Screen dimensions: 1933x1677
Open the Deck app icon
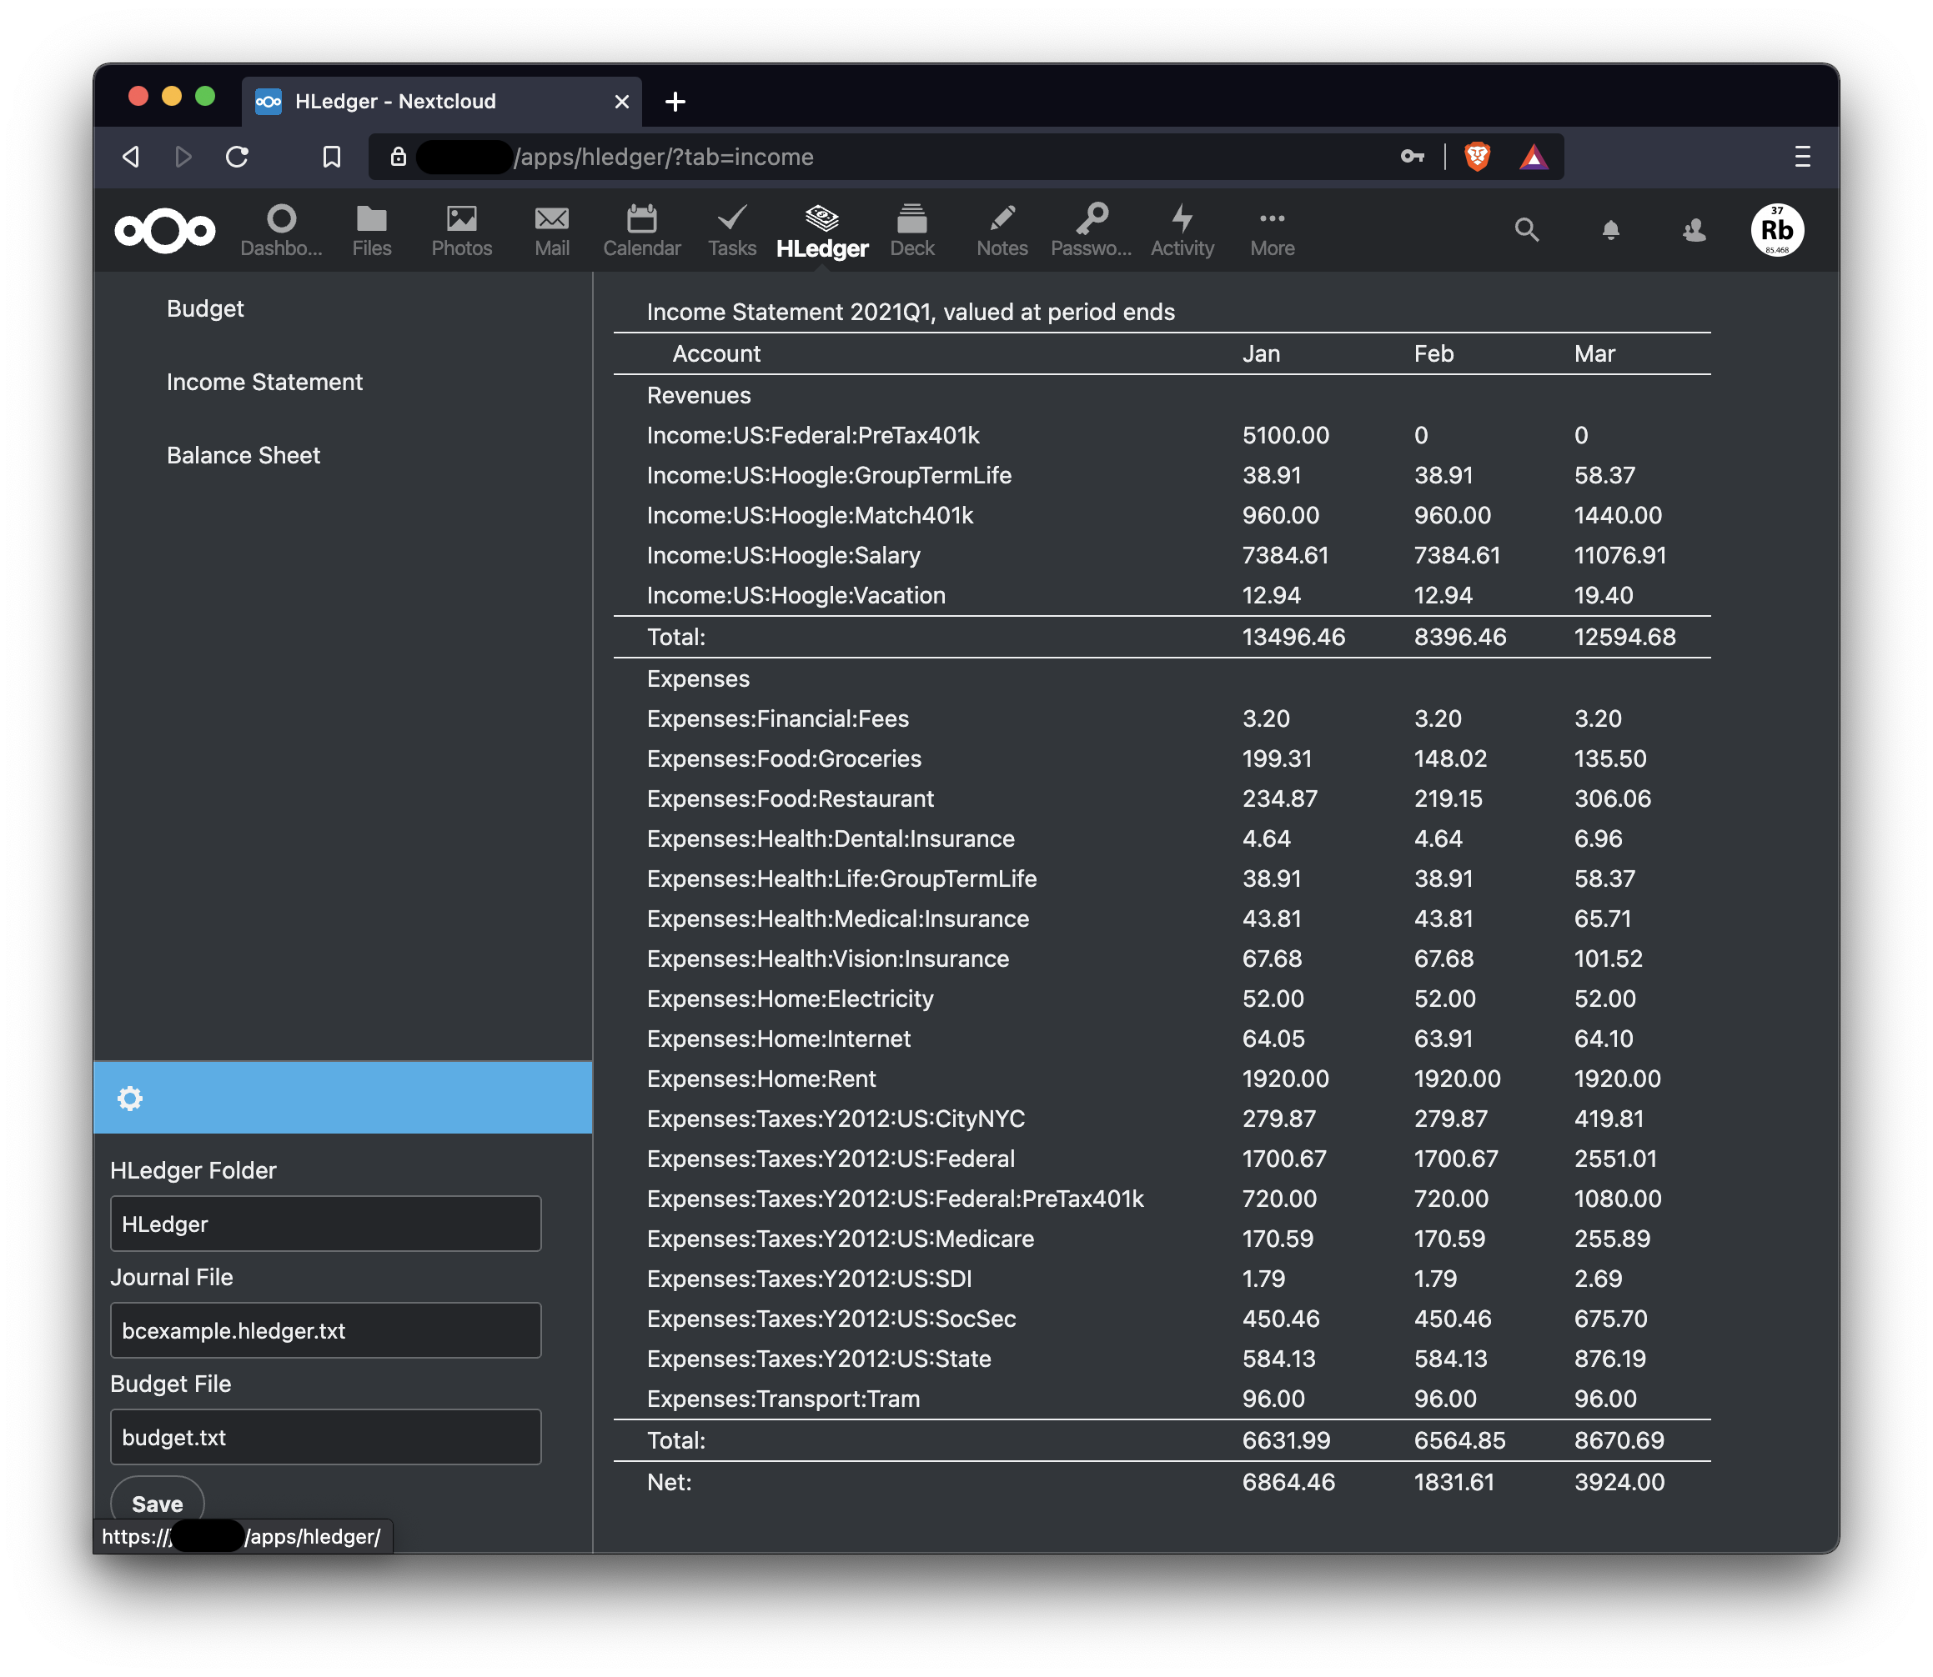click(911, 229)
